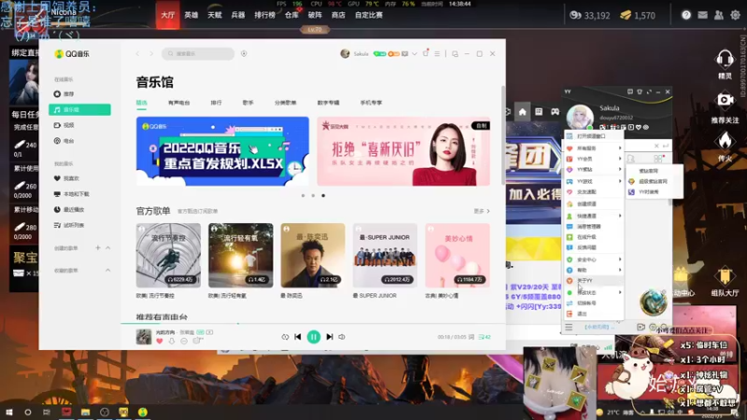Open the more options icon on the player bar
The image size is (747, 420).
(x=184, y=341)
